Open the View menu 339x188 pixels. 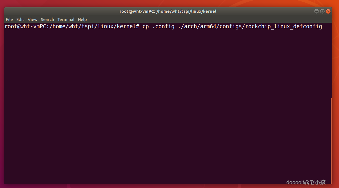tap(32, 20)
